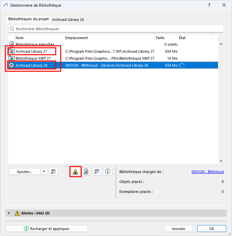Click the magnifier icon in search bar

[12, 29]
